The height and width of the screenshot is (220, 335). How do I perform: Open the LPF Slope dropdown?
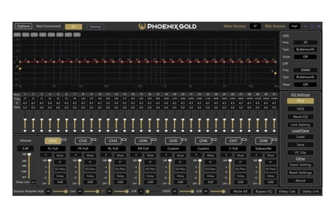(305, 84)
